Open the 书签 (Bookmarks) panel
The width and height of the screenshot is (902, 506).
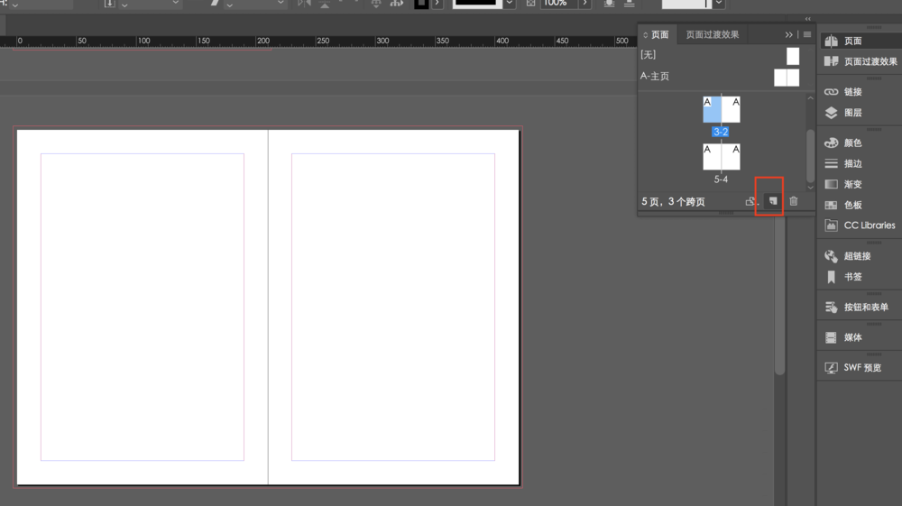[x=852, y=277]
